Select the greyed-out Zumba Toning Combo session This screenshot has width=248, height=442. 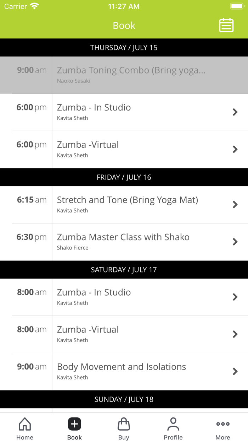coord(124,75)
